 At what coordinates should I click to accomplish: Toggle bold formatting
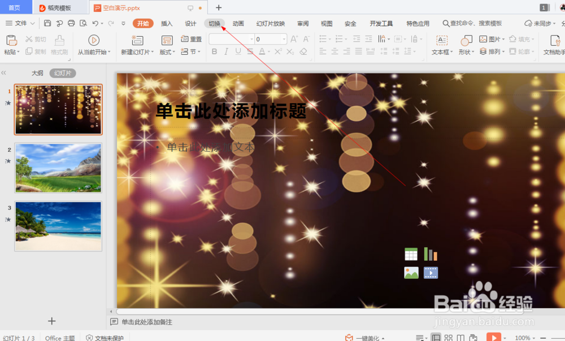coord(215,51)
